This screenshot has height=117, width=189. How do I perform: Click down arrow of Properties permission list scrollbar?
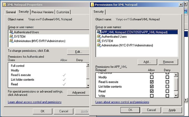(x=88, y=85)
